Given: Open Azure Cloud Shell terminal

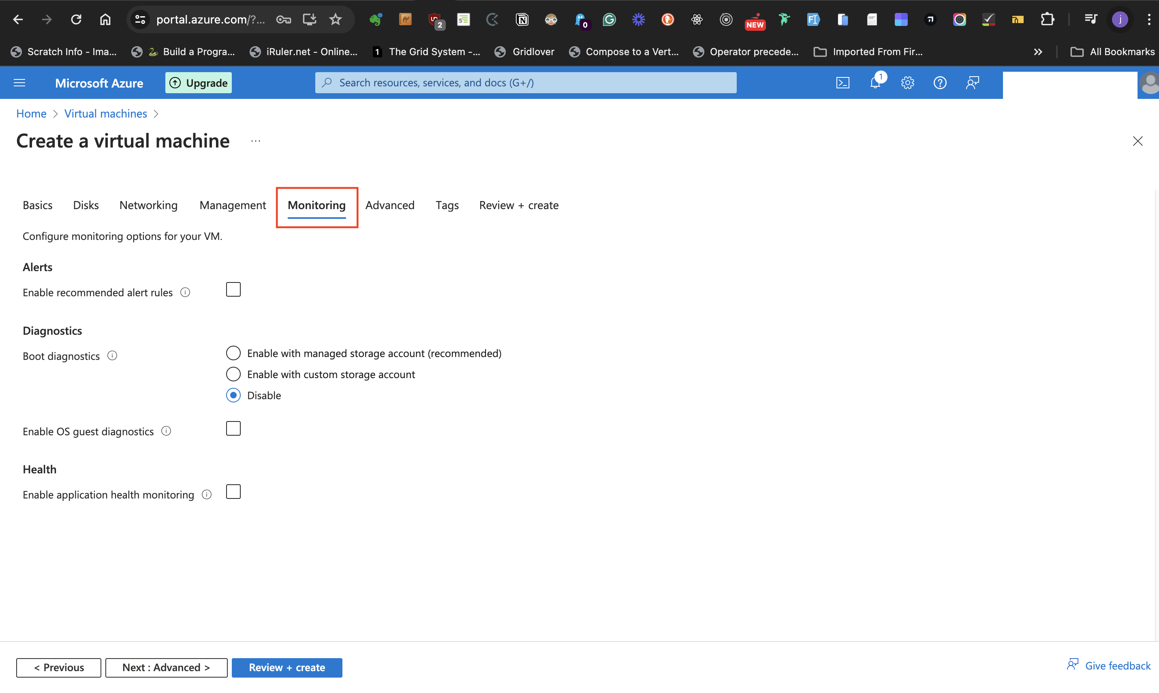Looking at the screenshot, I should click(843, 82).
